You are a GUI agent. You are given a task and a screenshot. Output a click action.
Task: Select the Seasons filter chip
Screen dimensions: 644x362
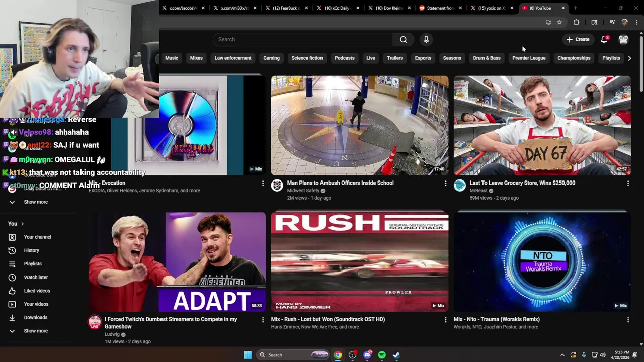click(x=452, y=58)
